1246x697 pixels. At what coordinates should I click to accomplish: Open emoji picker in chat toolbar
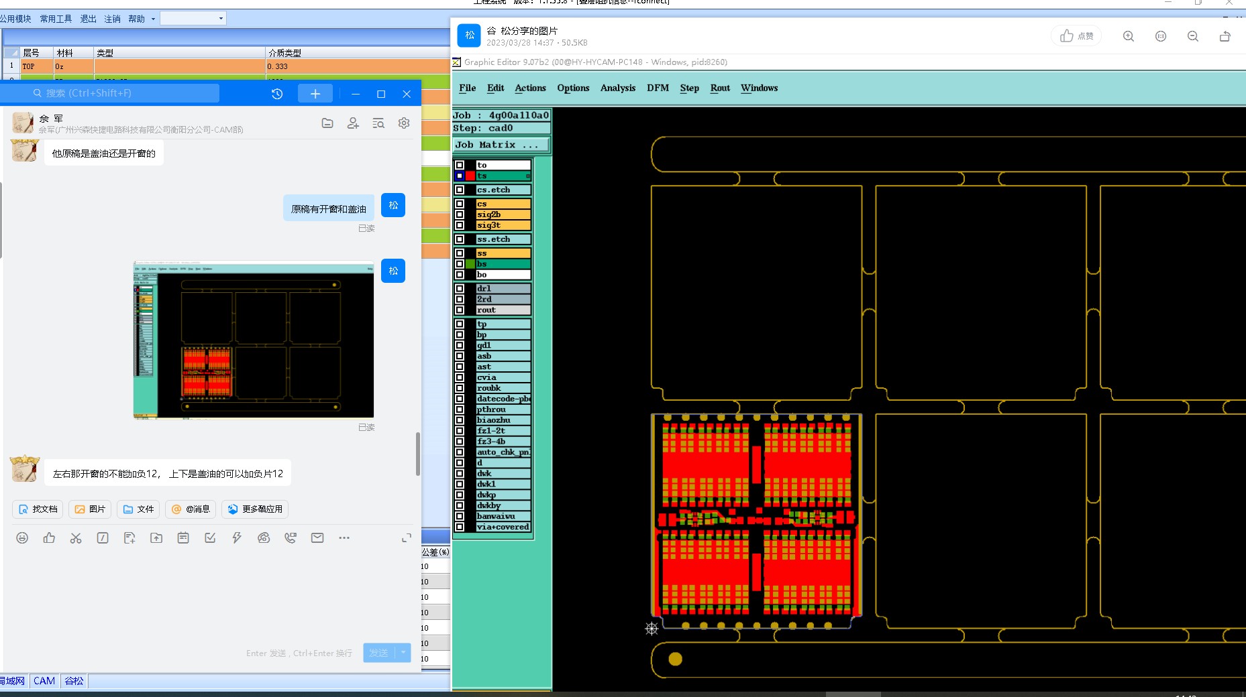[22, 538]
